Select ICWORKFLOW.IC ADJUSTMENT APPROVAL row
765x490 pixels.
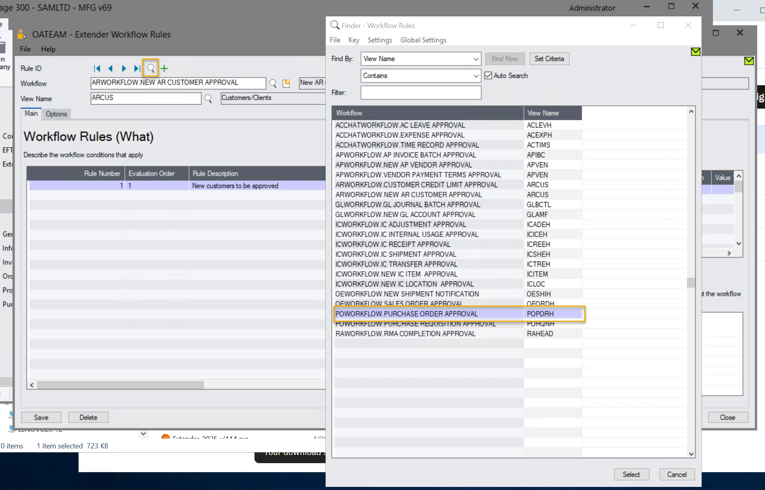coord(458,224)
